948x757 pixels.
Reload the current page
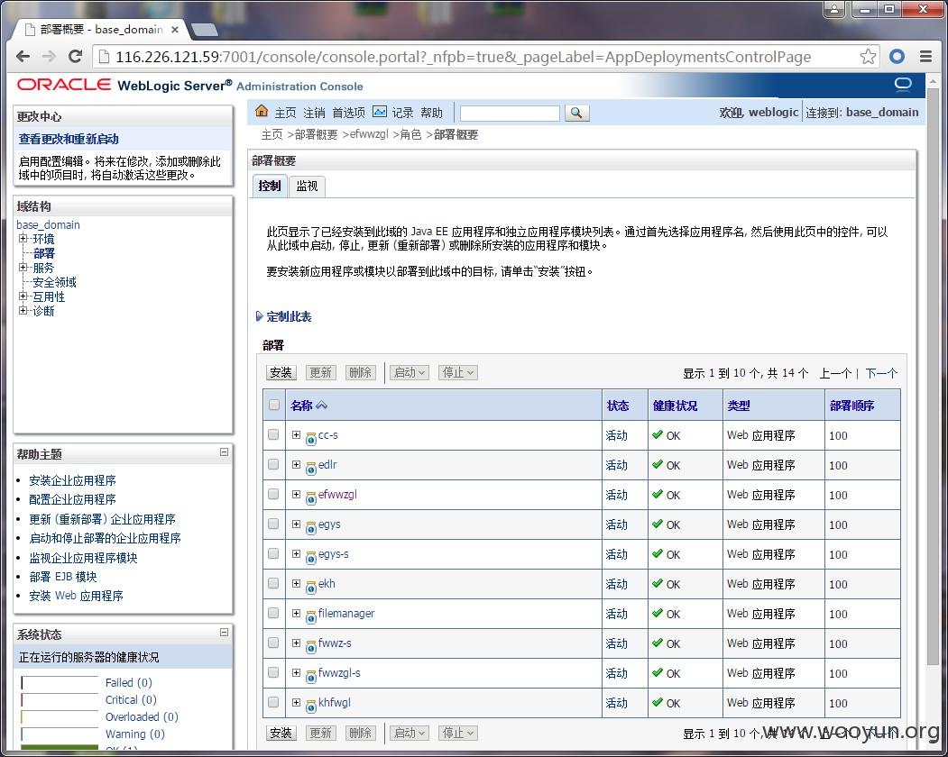point(75,57)
